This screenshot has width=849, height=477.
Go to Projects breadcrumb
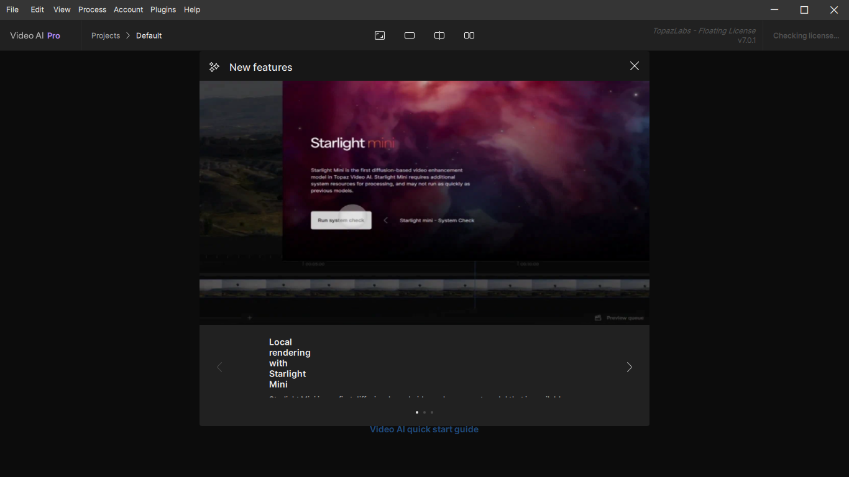point(106,35)
